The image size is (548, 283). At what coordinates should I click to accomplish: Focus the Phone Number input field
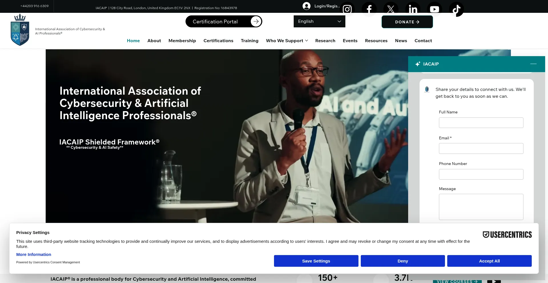[481, 174]
